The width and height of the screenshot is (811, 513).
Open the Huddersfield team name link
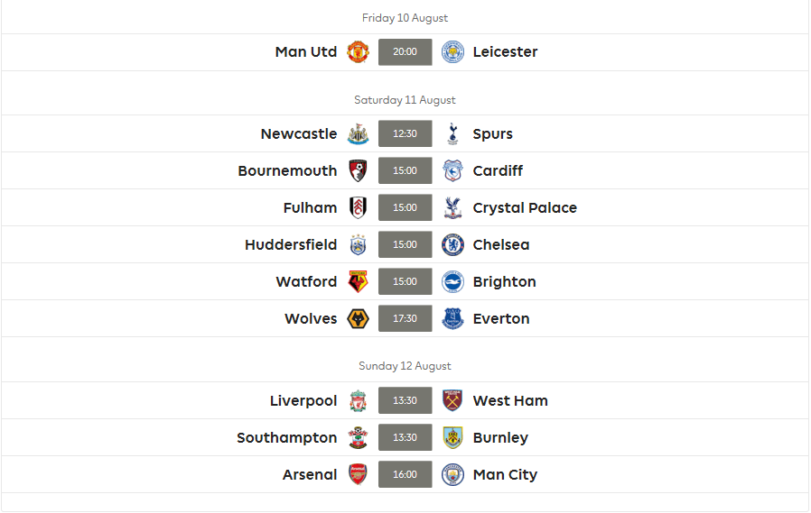[291, 244]
